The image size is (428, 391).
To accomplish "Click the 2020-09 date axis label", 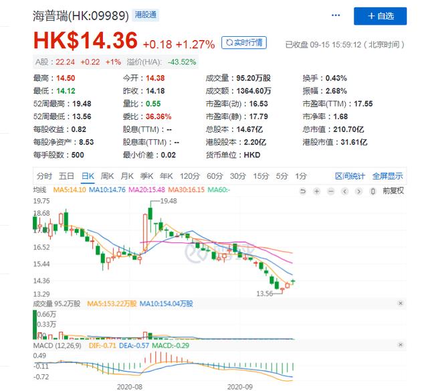I will [x=240, y=387].
